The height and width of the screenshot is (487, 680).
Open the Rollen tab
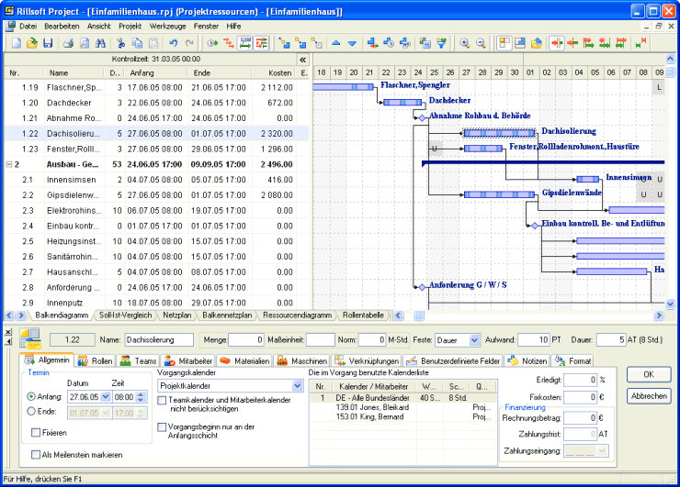pyautogui.click(x=96, y=360)
